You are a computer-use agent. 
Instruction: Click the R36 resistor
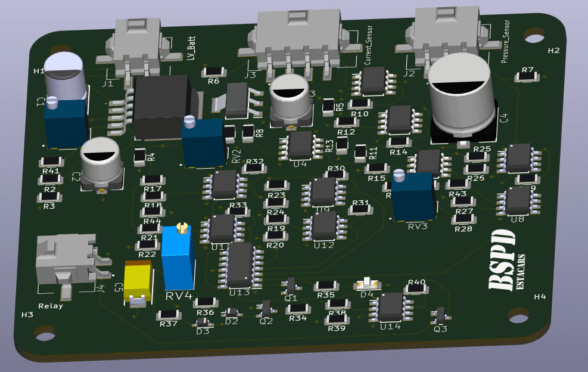click(206, 303)
